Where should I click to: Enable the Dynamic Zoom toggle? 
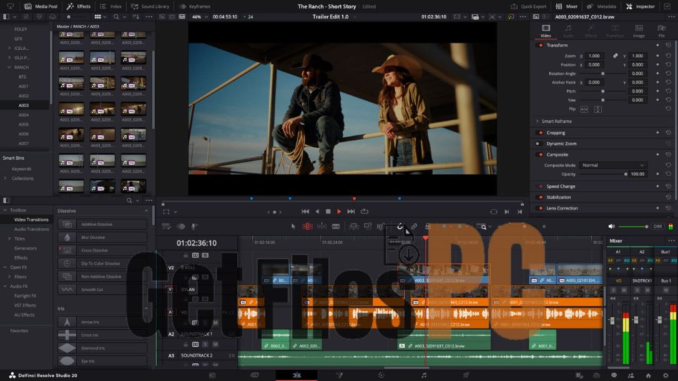[x=538, y=143]
